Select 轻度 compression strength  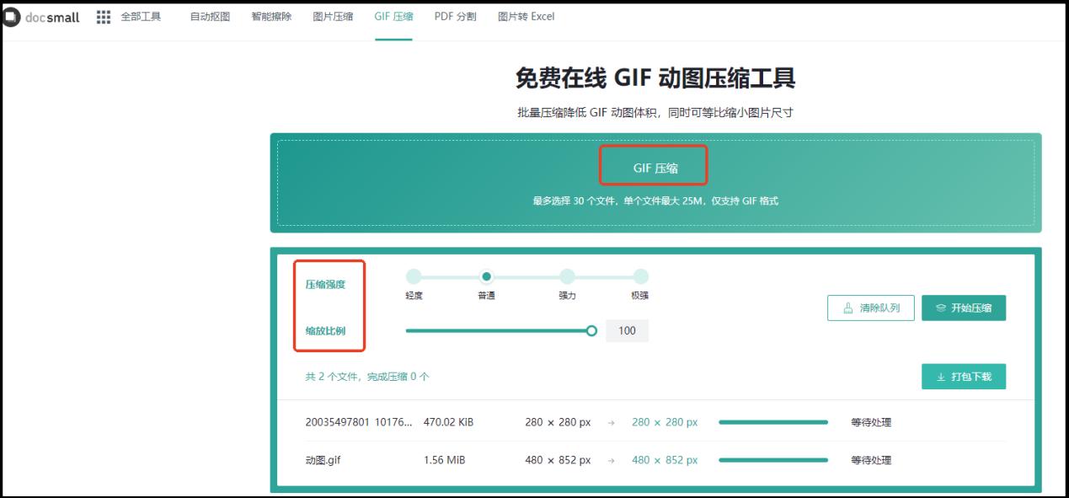[413, 275]
